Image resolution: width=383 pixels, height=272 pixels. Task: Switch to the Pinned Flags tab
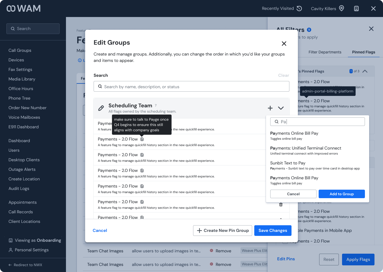pos(364,52)
